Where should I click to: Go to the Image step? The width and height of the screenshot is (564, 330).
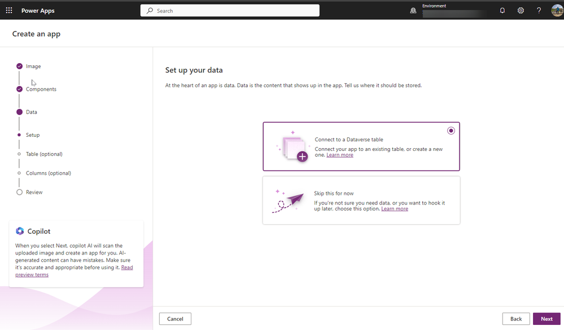(x=33, y=66)
